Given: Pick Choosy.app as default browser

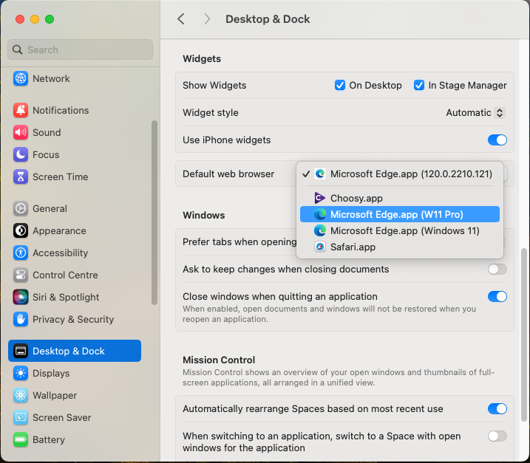Looking at the screenshot, I should pos(356,199).
